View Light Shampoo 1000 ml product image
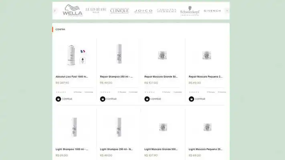This screenshot has width=285, height=160. point(75,127)
